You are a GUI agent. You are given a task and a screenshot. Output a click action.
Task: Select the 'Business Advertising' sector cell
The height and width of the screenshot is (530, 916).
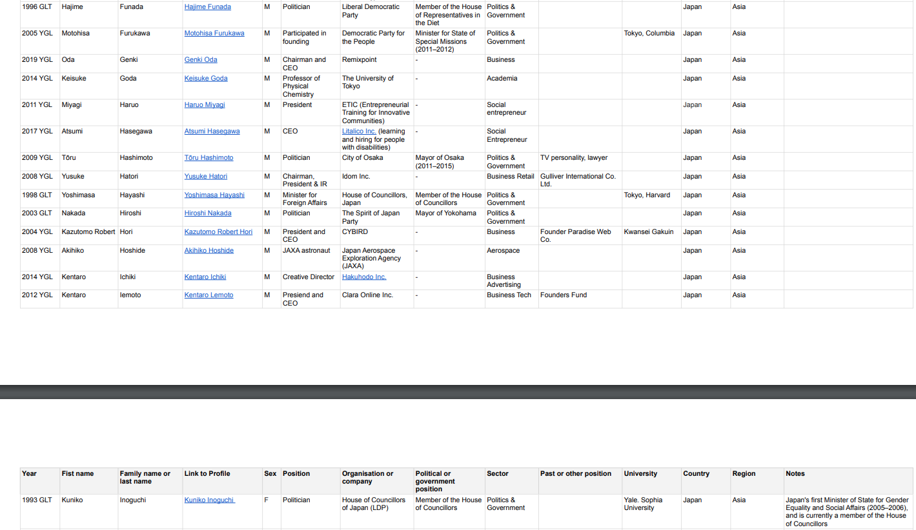(x=512, y=280)
